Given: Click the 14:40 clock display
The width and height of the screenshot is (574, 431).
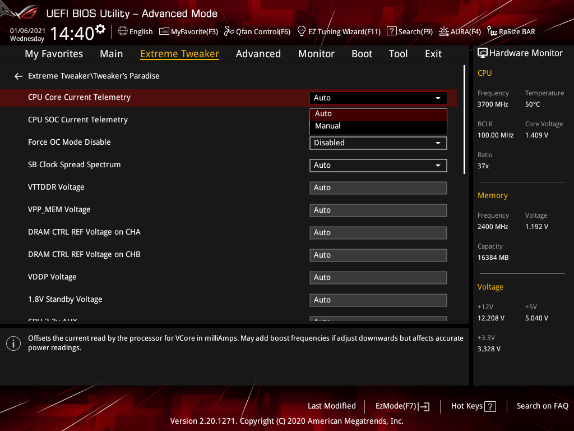Looking at the screenshot, I should point(72,33).
